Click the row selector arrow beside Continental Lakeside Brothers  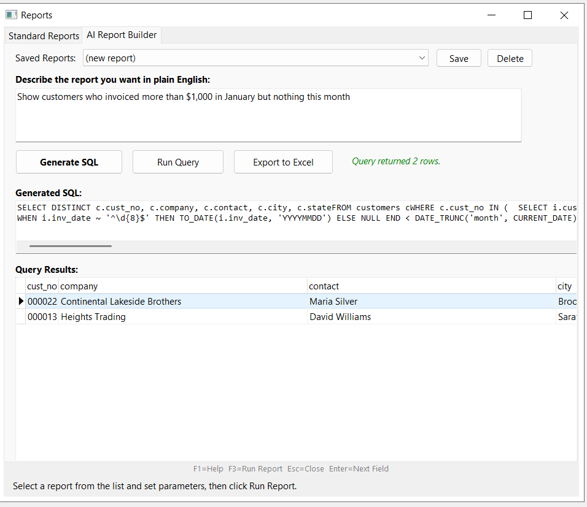tap(20, 301)
